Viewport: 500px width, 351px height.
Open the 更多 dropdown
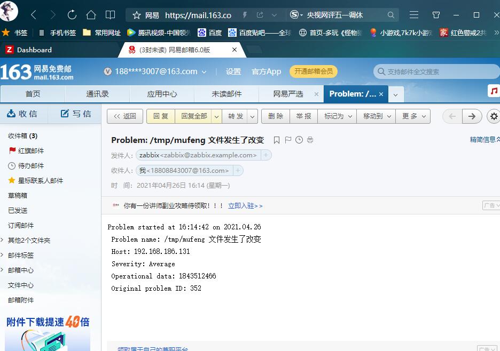point(413,116)
